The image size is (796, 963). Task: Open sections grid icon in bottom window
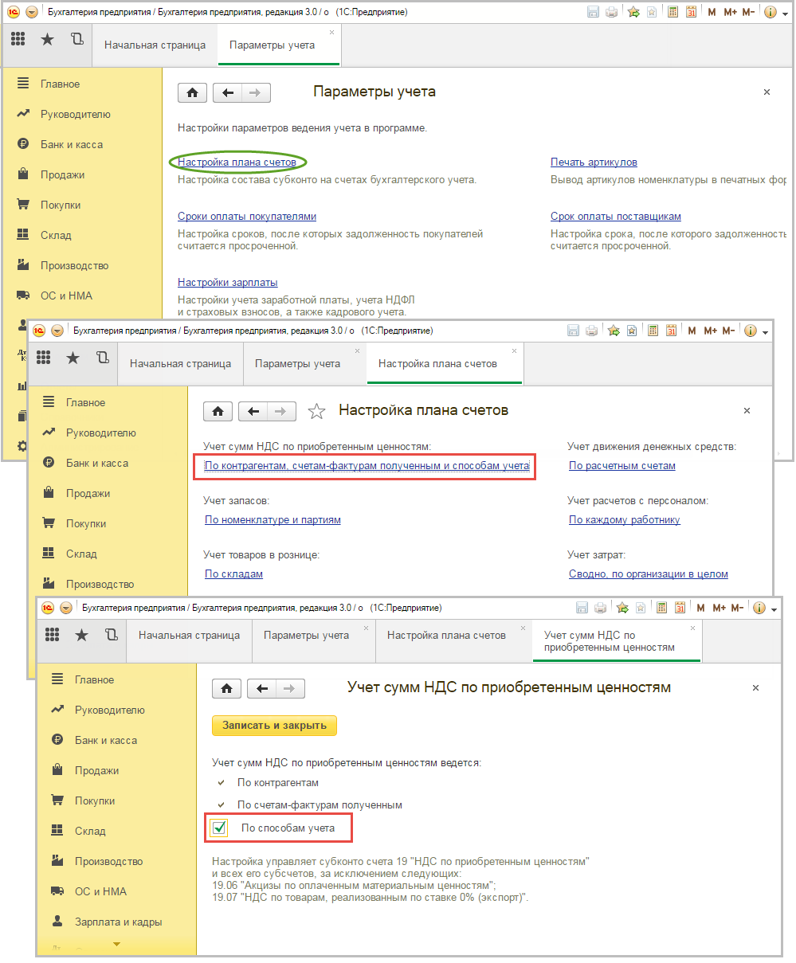52,636
